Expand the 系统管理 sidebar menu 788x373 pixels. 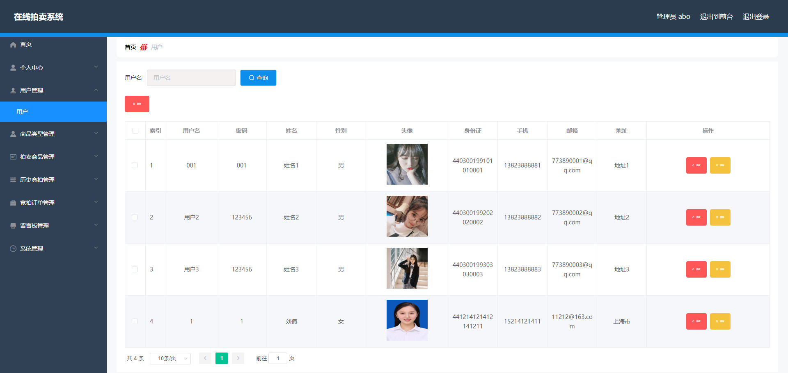tap(53, 249)
